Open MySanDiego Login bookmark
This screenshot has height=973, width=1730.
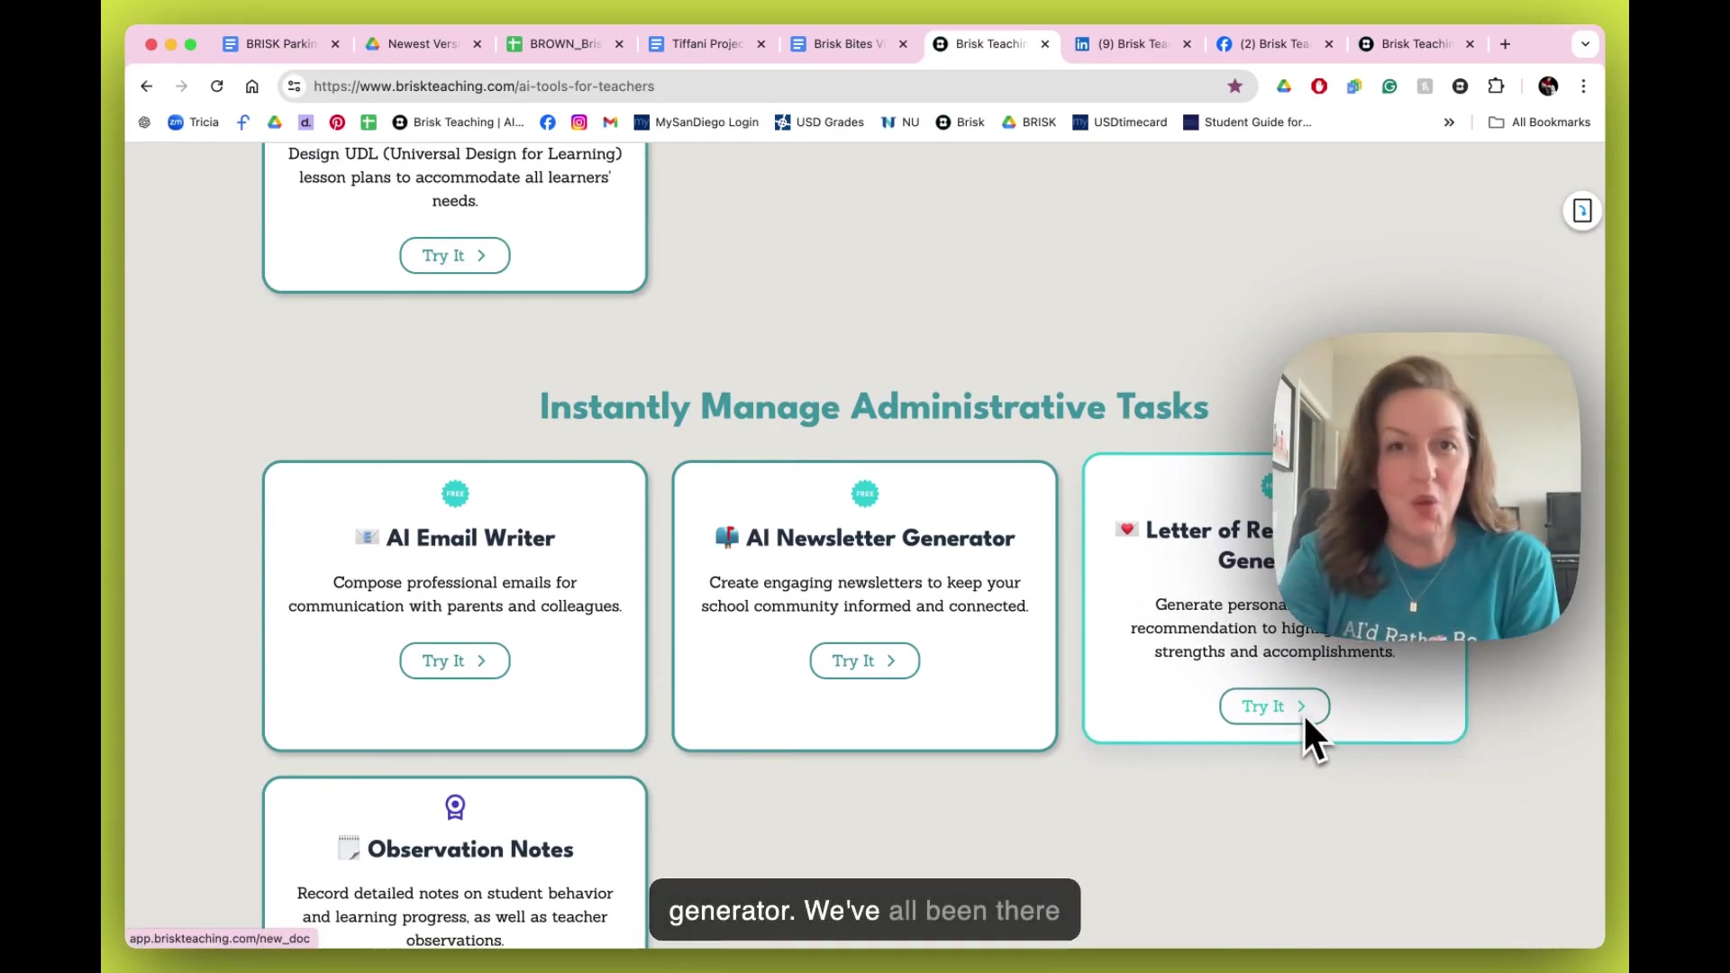click(x=697, y=123)
